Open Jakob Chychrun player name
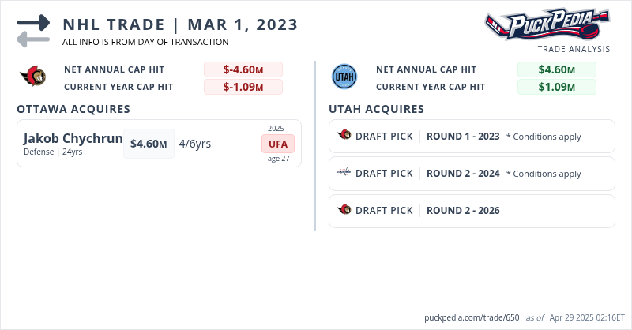This screenshot has width=632, height=330. pyautogui.click(x=73, y=139)
